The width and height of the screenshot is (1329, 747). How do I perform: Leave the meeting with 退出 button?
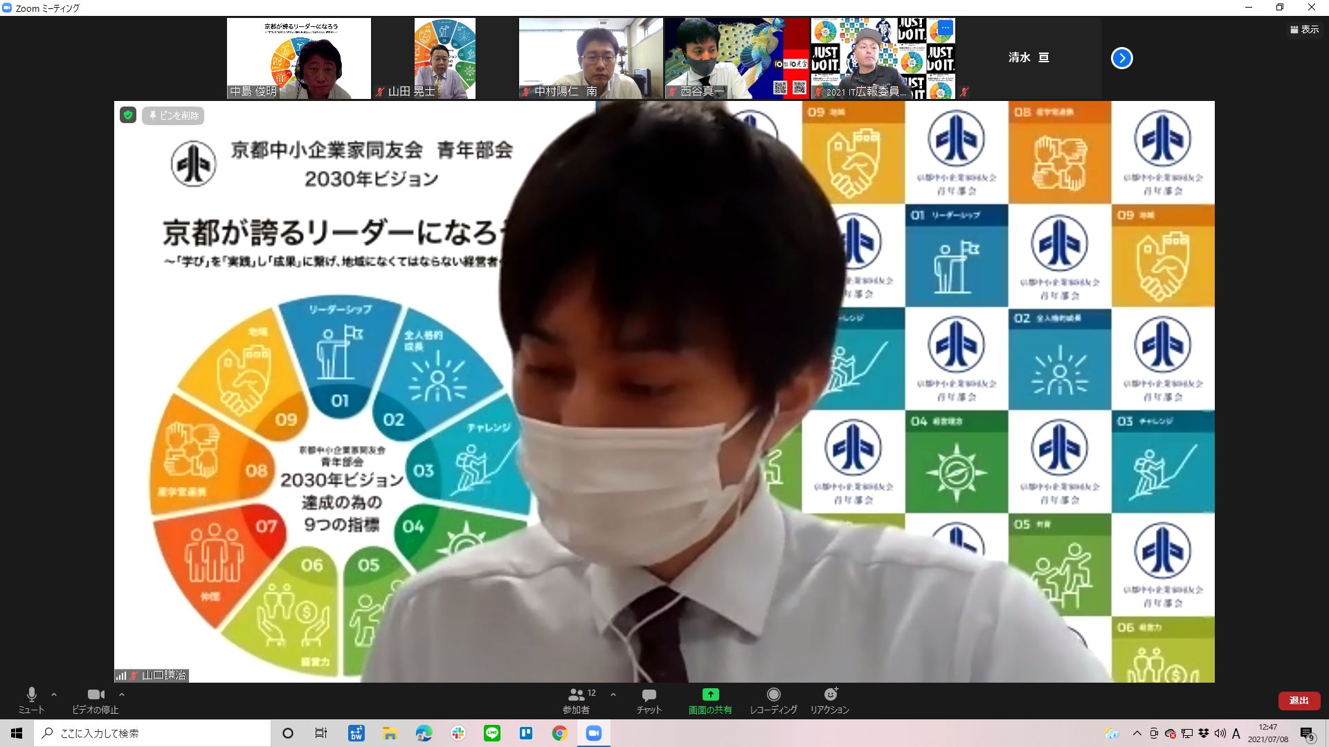pos(1299,701)
